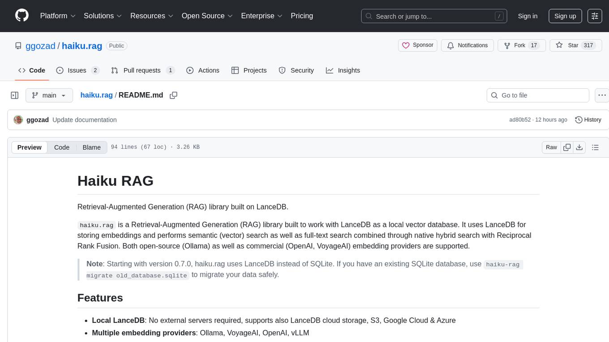Image resolution: width=609 pixels, height=342 pixels.
Task: Open the main branch selector
Action: [49, 95]
